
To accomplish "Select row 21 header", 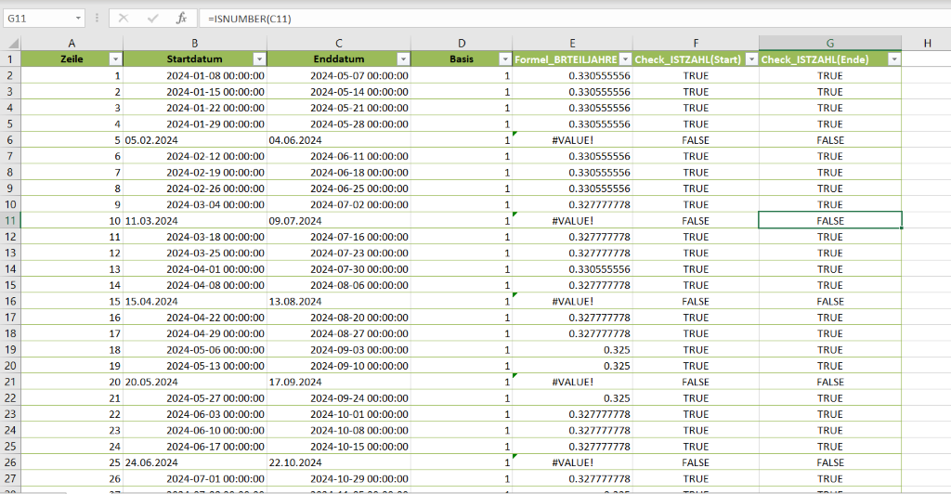I will click(x=10, y=382).
